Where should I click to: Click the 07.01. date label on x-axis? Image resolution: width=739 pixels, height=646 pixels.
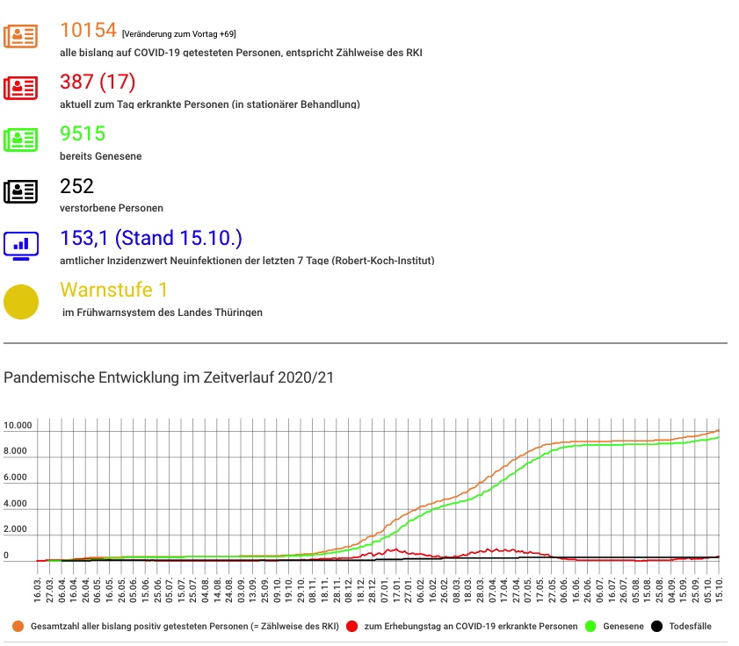[385, 591]
